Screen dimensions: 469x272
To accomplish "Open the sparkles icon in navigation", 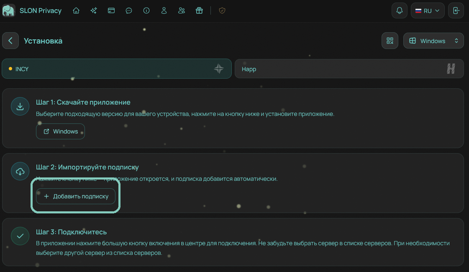I will (94, 10).
